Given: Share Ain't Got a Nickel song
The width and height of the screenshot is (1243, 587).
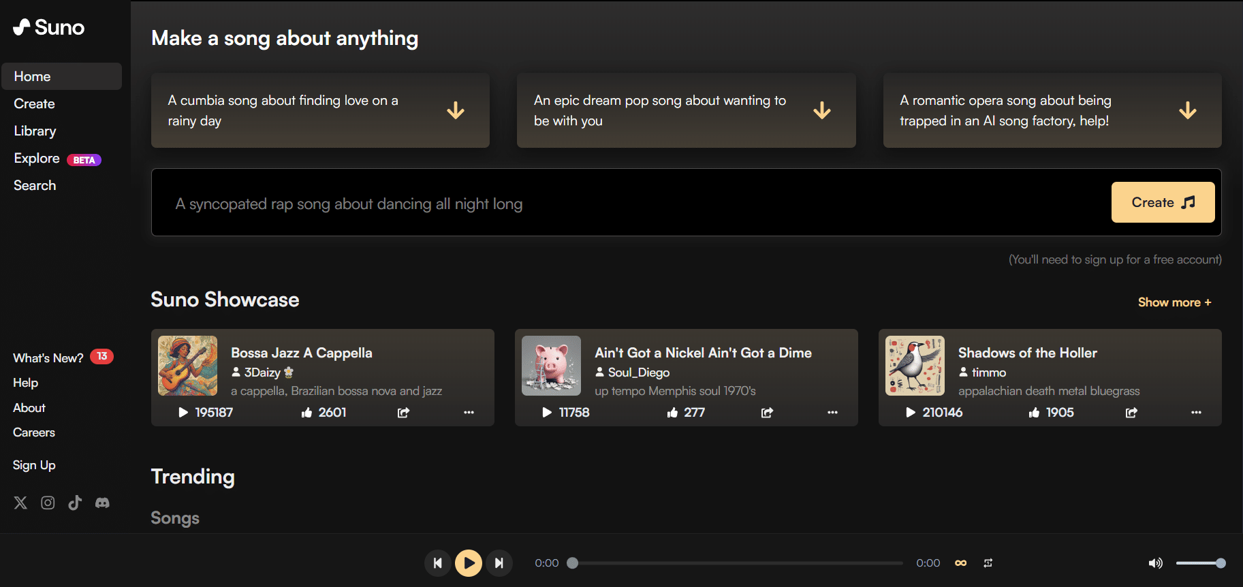Looking at the screenshot, I should (x=767, y=413).
